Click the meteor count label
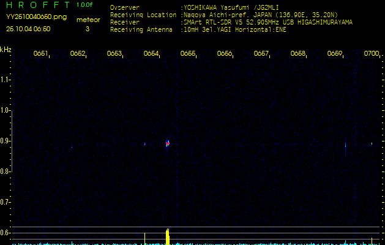The image size is (385, 245). tap(88, 20)
